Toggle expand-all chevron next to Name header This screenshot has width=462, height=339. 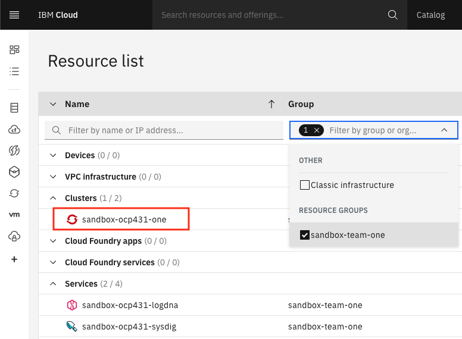pos(53,104)
